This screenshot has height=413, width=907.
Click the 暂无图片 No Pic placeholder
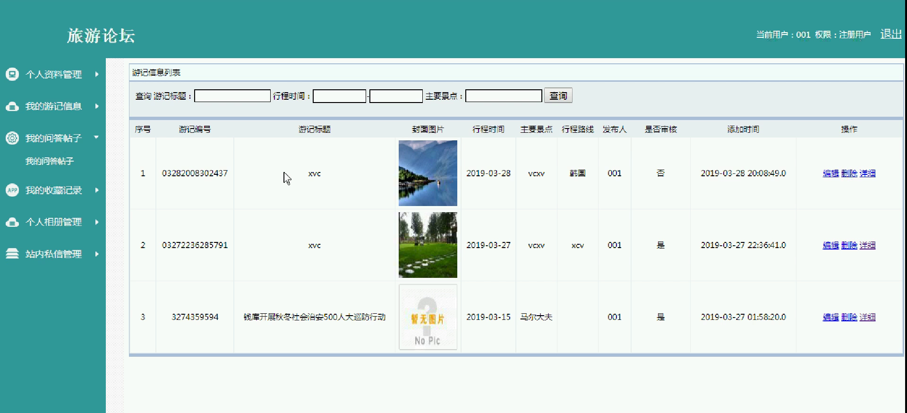(428, 317)
